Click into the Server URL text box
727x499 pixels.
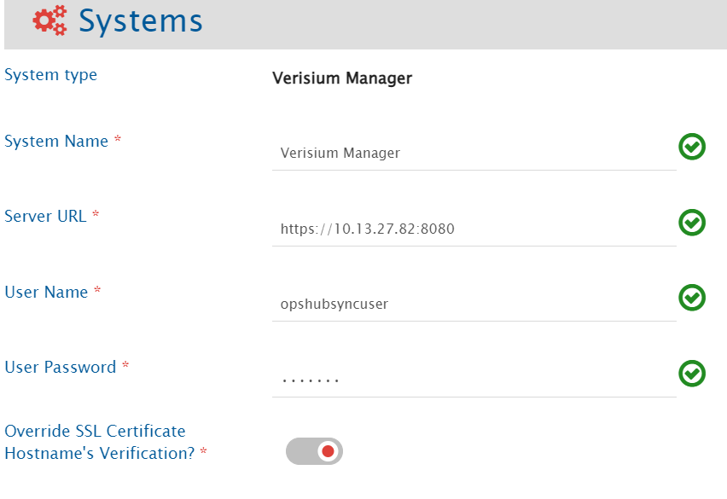pos(474,229)
